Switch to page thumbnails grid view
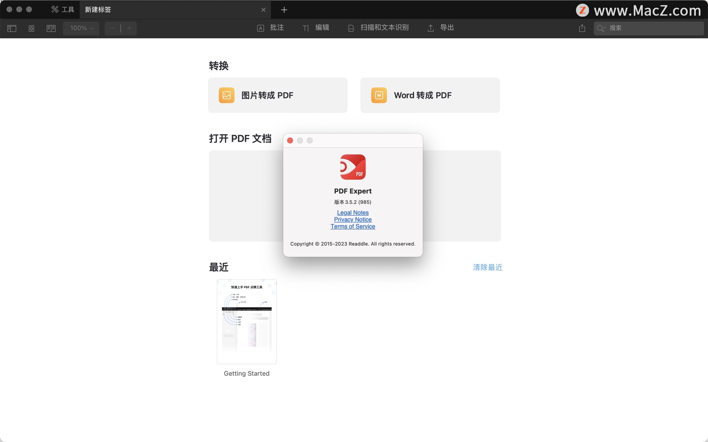The height and width of the screenshot is (442, 708). 31,28
